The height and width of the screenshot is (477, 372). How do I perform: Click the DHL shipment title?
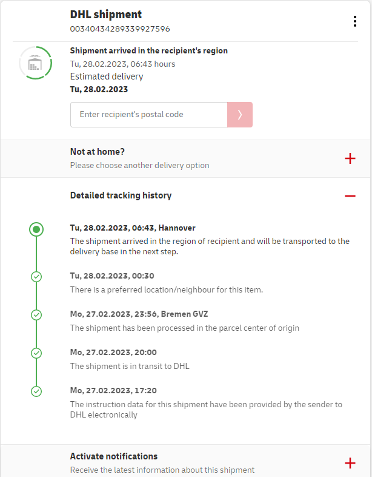tap(106, 15)
